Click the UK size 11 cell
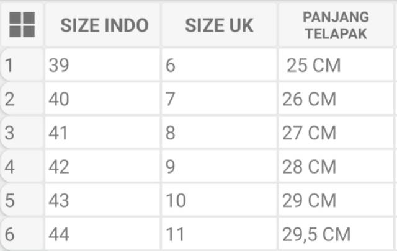Image resolution: width=397 pixels, height=251 pixels. 219,234
